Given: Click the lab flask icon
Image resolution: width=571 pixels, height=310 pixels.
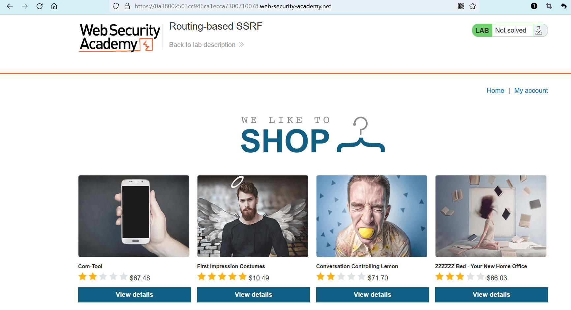Looking at the screenshot, I should click(539, 31).
